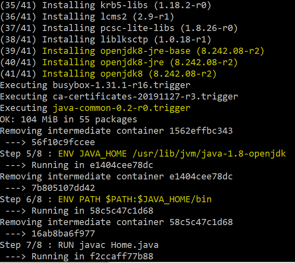Click image ID 16ab8ba6f977
The width and height of the screenshot is (295, 263).
point(63,234)
